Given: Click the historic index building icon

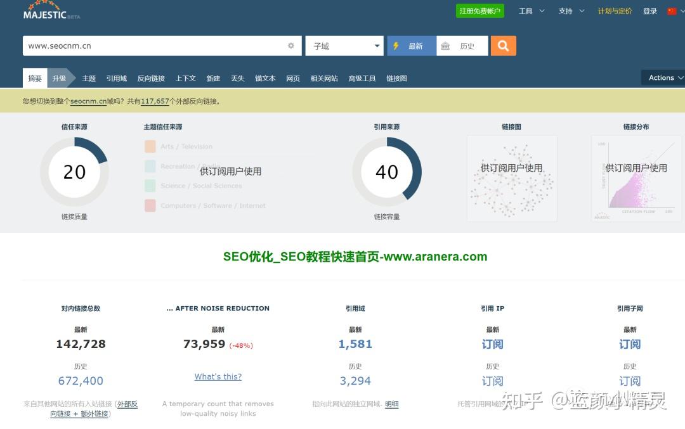Looking at the screenshot, I should pos(445,46).
